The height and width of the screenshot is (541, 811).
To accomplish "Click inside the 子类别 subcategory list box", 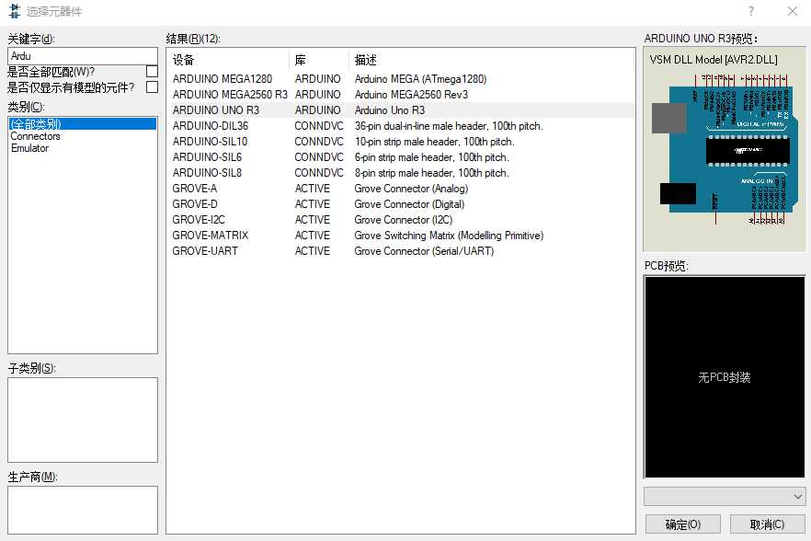I will click(83, 420).
